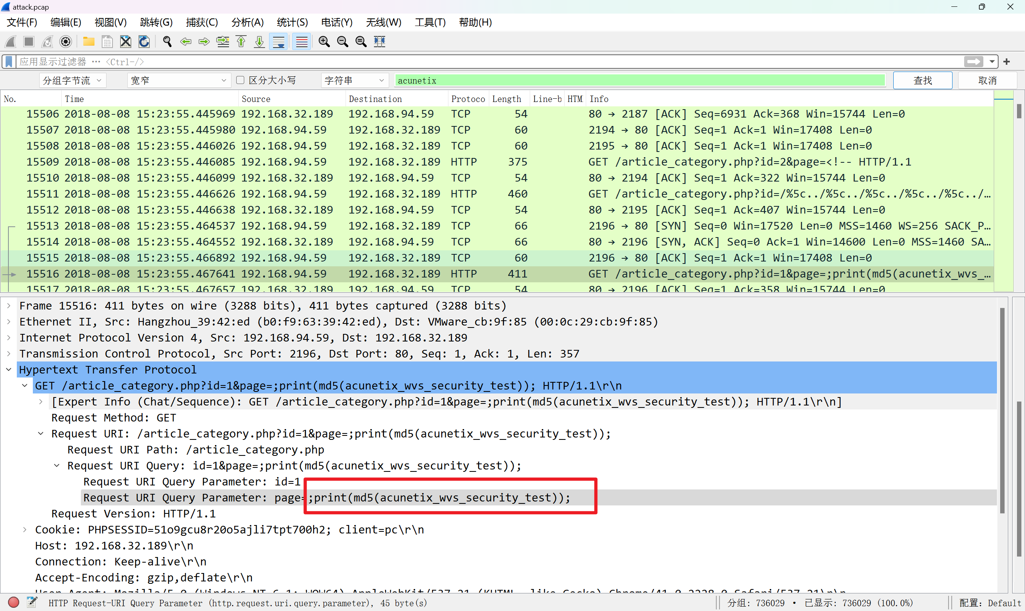Collapse the Hypertext Transfer Protocol node
The image size is (1025, 611).
9,370
